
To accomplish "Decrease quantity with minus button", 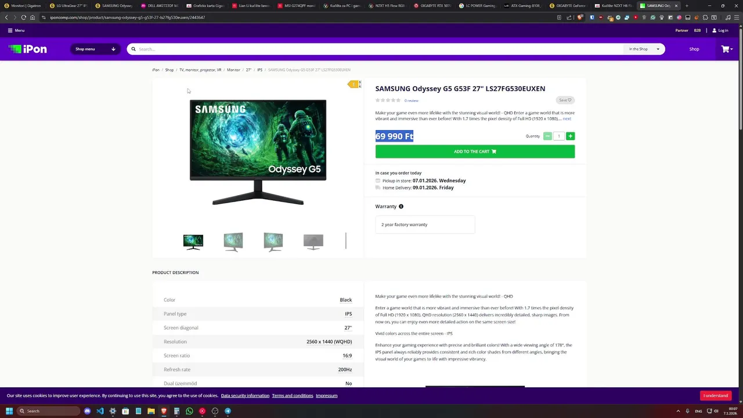I will (547, 136).
